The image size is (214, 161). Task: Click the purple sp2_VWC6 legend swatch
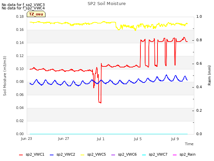(x=113, y=155)
